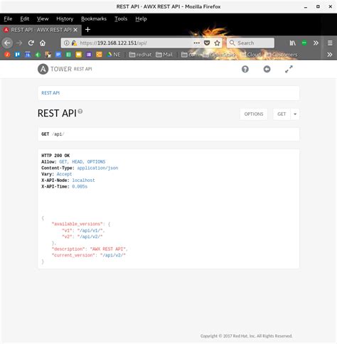Open a new browser tab
This screenshot has height=344, width=337.
point(87,30)
